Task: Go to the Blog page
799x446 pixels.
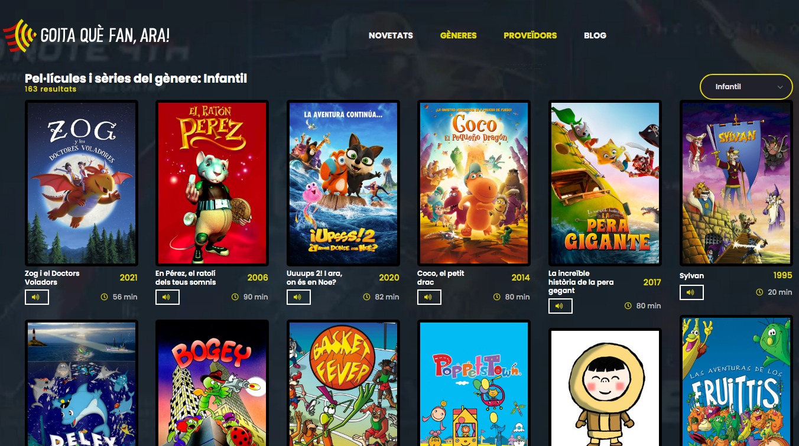Action: (595, 35)
